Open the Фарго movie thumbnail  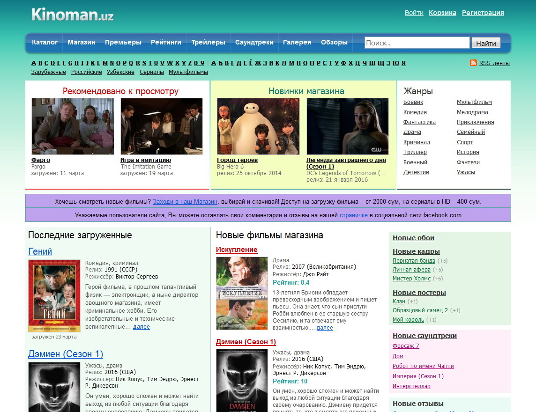point(73,126)
